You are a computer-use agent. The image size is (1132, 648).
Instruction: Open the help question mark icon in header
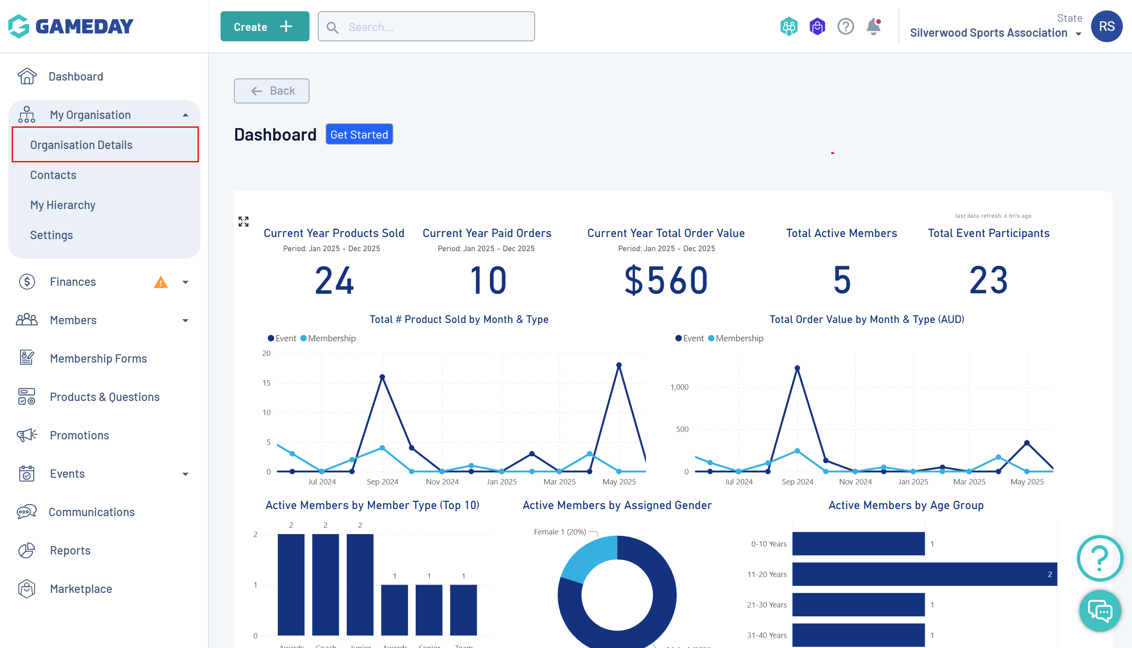[x=845, y=27]
